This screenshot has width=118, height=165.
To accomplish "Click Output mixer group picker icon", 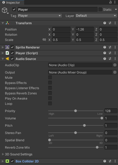I will [x=115, y=72].
